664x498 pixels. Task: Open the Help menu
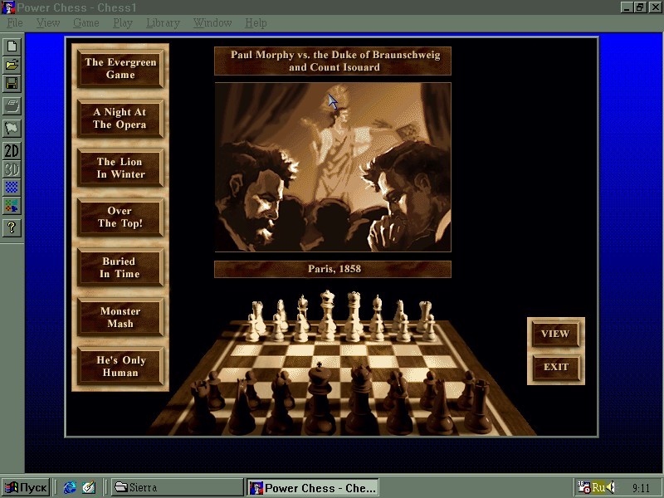pos(256,23)
